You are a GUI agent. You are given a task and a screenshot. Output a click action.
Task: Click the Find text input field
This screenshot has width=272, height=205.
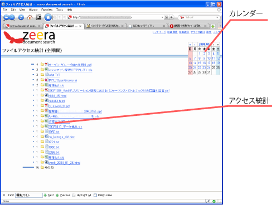pyautogui.click(x=29, y=195)
